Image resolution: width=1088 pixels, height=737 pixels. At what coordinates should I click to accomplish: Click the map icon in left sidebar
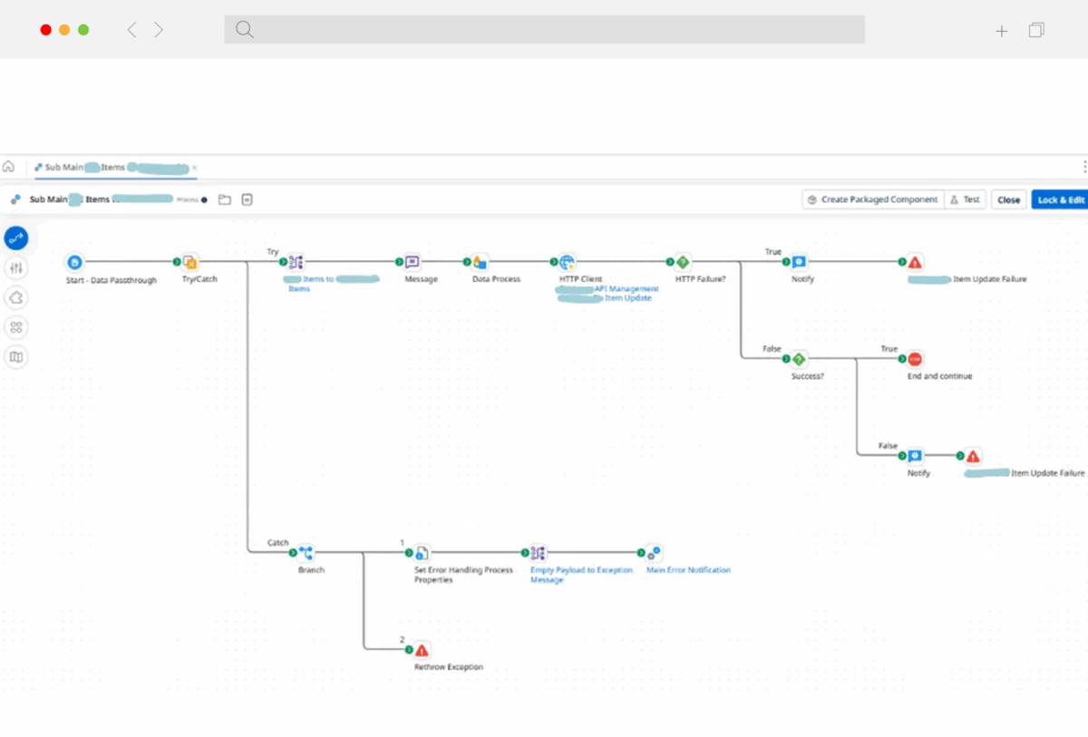16,357
